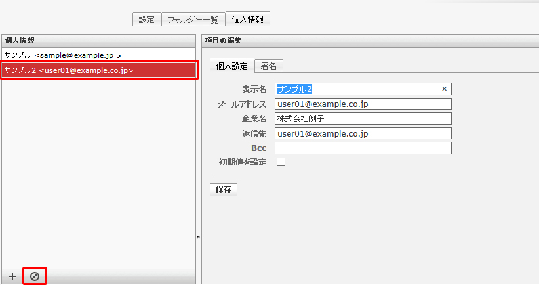The height and width of the screenshot is (285, 539).
Task: Click into the 表示名 input field
Action: pyautogui.click(x=357, y=89)
